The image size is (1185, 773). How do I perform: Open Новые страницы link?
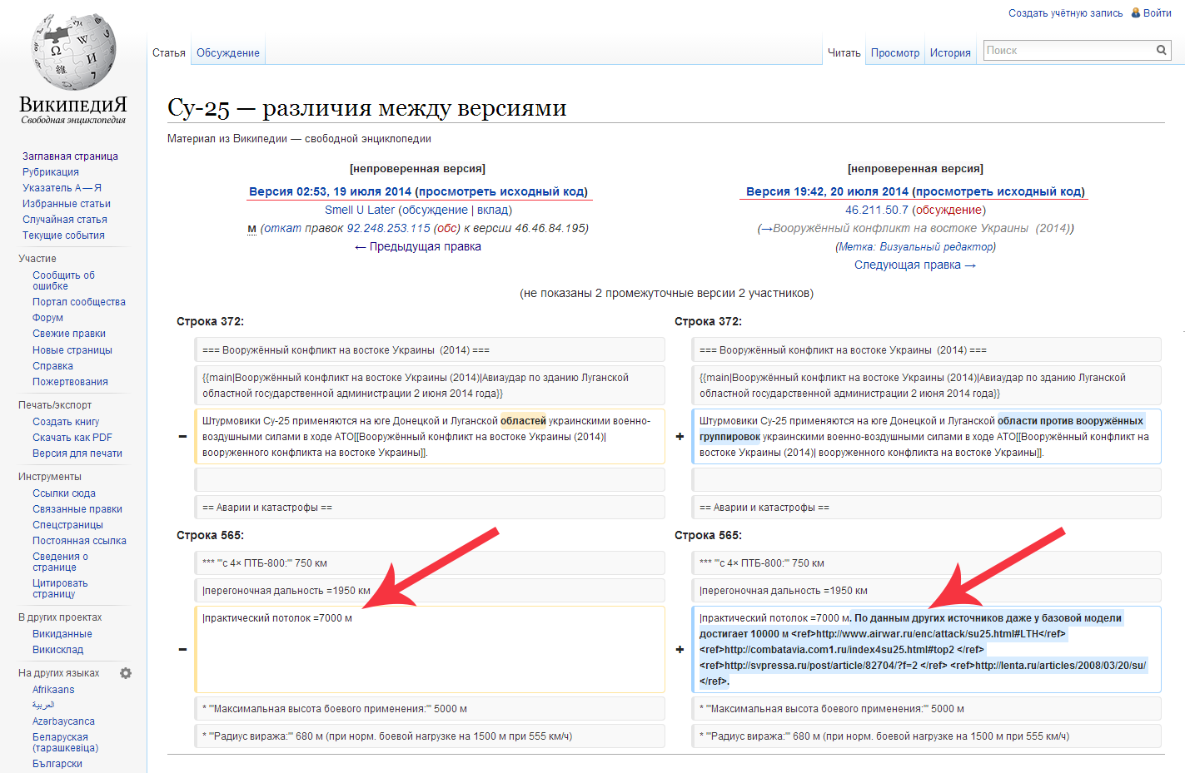coord(72,349)
